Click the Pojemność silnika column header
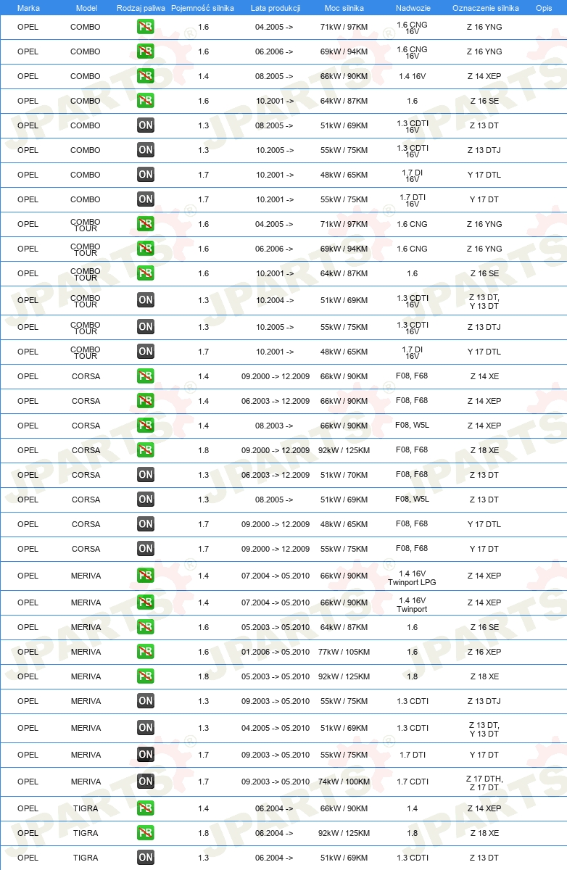Image resolution: width=567 pixels, height=870 pixels. 202,7
